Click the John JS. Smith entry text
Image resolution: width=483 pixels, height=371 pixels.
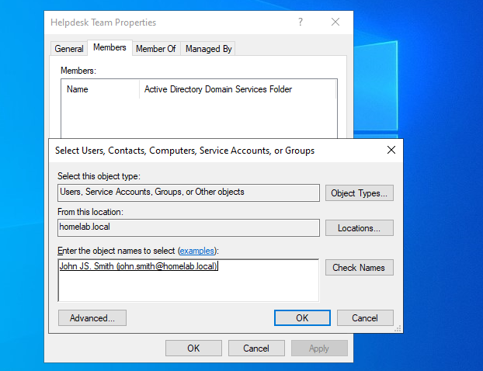138,265
